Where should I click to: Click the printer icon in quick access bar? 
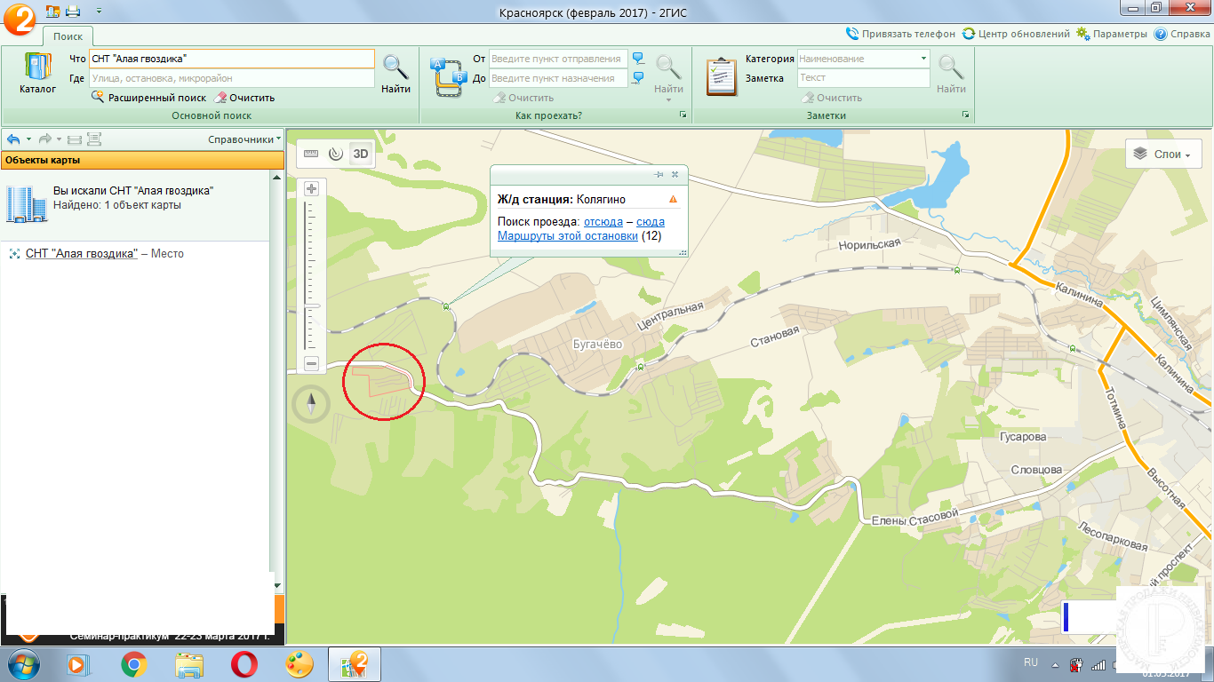point(73,11)
